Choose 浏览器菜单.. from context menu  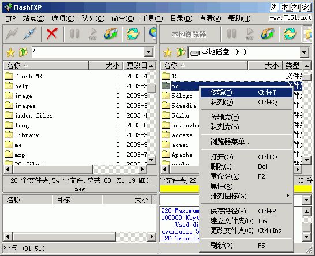point(246,142)
